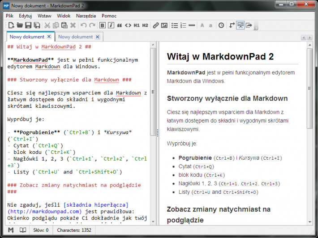Click the splitter handle between panes

[157, 133]
